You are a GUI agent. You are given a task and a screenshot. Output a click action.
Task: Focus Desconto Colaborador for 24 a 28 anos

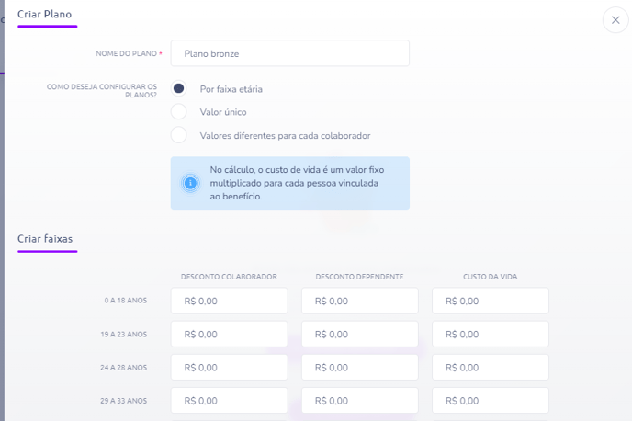229,367
